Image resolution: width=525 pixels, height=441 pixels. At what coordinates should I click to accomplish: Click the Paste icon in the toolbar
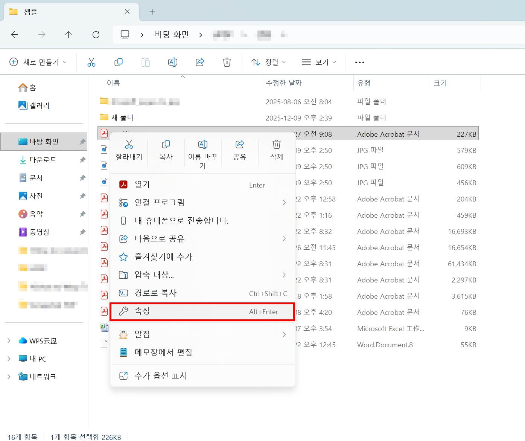pyautogui.click(x=146, y=62)
